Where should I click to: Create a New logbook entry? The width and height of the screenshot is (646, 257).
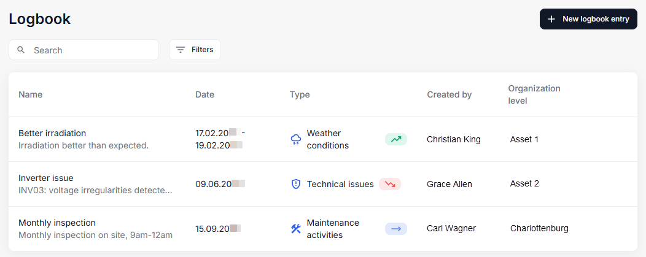pos(588,19)
